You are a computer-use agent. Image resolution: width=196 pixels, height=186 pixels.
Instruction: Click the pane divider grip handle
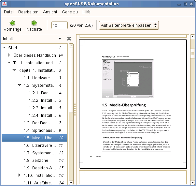[75, 109]
